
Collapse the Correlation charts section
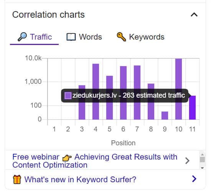coord(194,15)
